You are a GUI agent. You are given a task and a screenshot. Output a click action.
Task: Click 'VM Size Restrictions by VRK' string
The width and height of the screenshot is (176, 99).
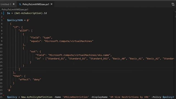coord(130,97)
